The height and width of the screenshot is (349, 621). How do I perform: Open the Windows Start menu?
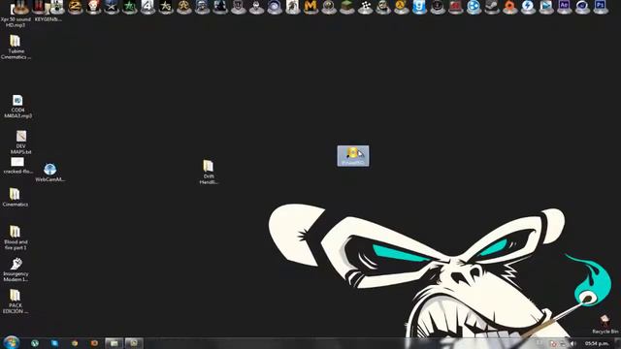[x=11, y=342]
